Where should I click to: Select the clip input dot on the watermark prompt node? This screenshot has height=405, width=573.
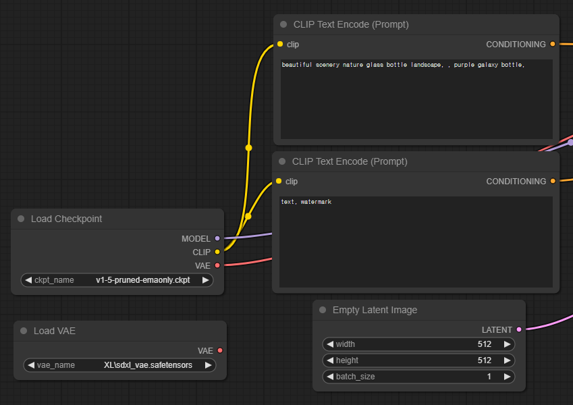pos(279,181)
